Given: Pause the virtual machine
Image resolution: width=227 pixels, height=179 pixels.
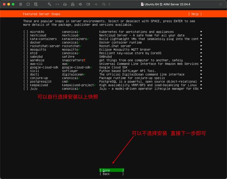Looking at the screenshot, I should tap(21, 4).
